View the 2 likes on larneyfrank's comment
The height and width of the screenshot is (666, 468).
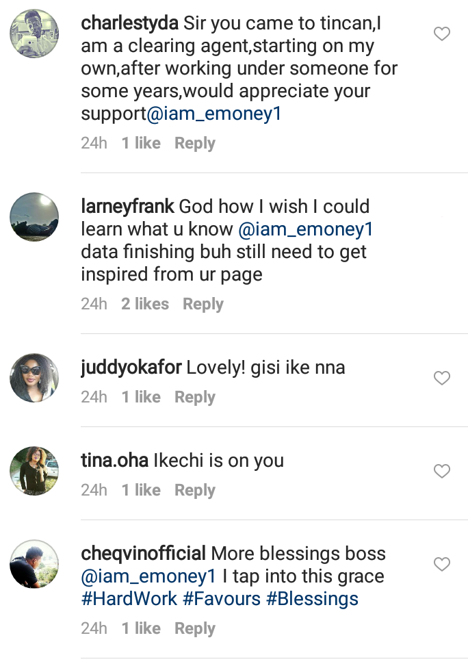145,304
